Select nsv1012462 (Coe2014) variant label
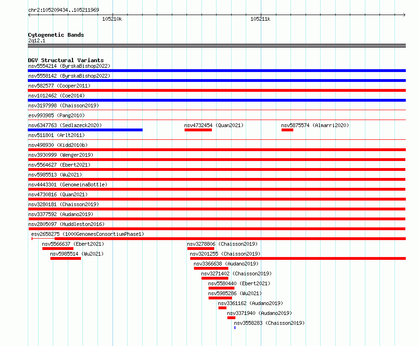The height and width of the screenshot is (346, 419). click(56, 96)
